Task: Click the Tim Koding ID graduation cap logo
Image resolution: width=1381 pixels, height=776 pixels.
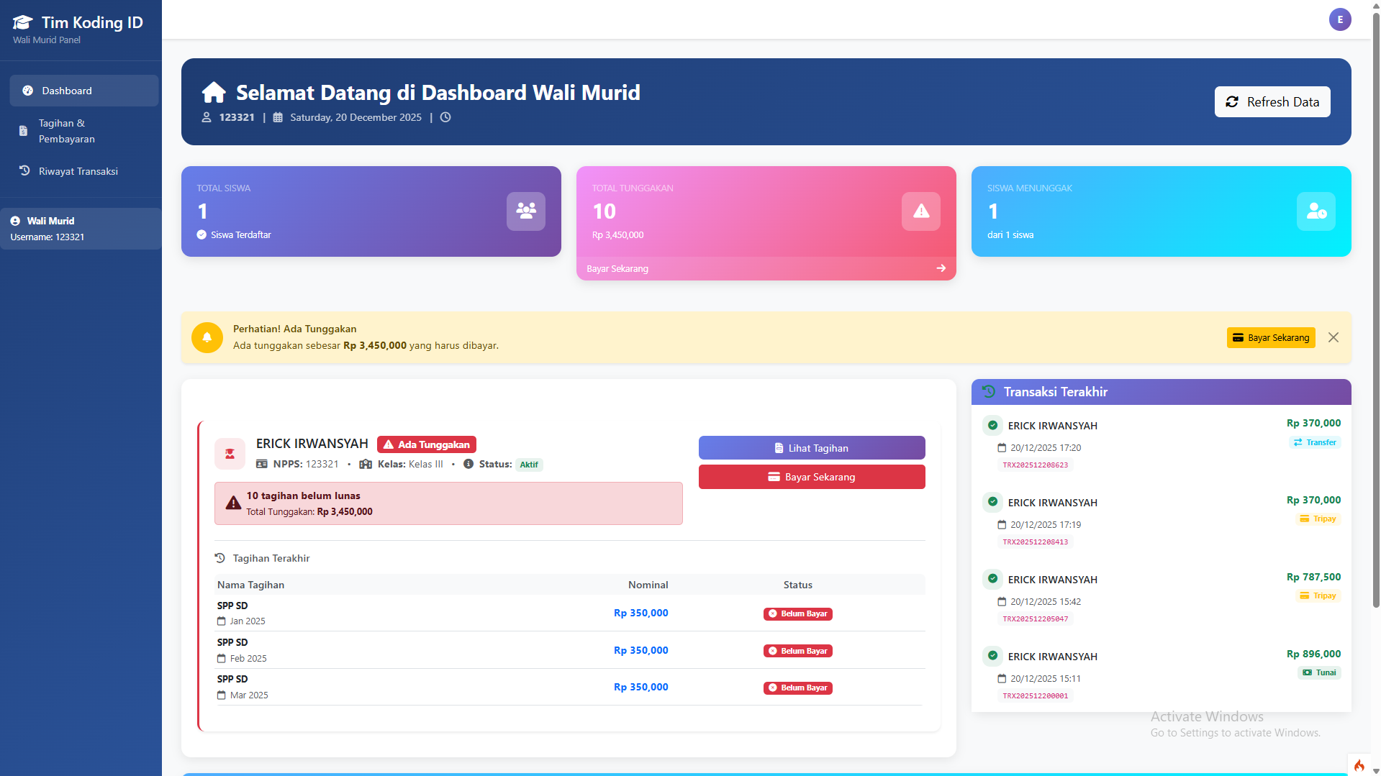Action: (22, 22)
